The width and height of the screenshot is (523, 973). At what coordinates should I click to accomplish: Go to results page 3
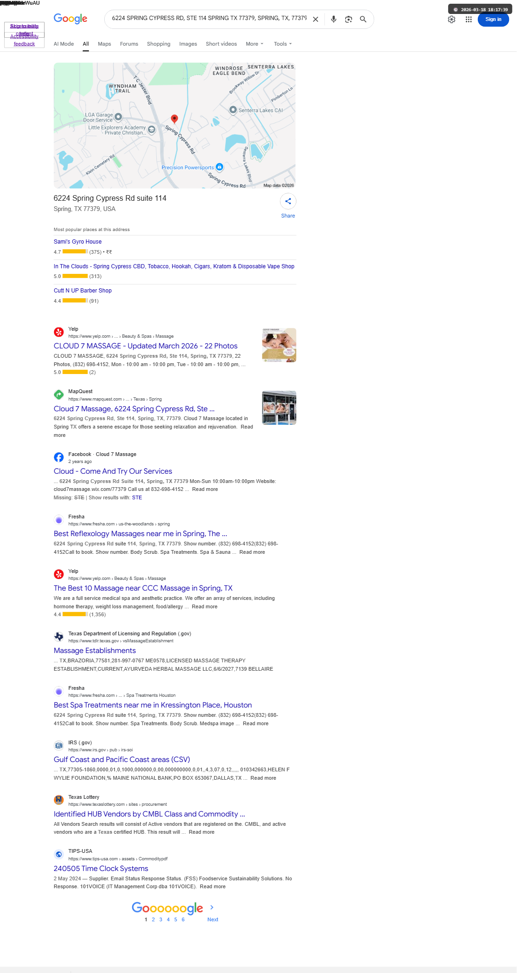click(x=161, y=919)
